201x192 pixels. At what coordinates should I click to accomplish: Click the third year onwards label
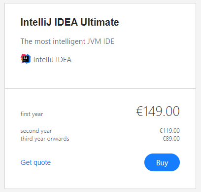pos(45,139)
